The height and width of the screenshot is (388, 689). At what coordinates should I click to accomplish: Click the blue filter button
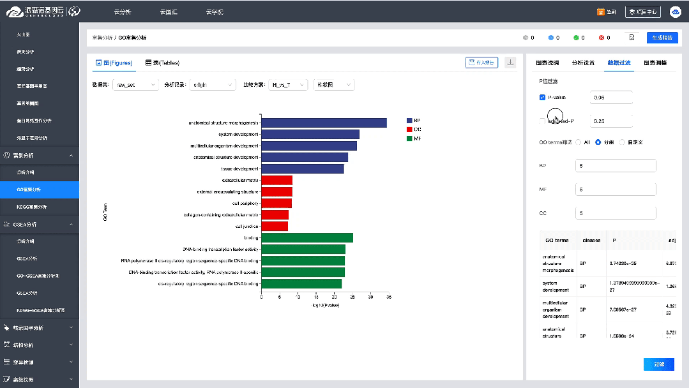(x=659, y=364)
